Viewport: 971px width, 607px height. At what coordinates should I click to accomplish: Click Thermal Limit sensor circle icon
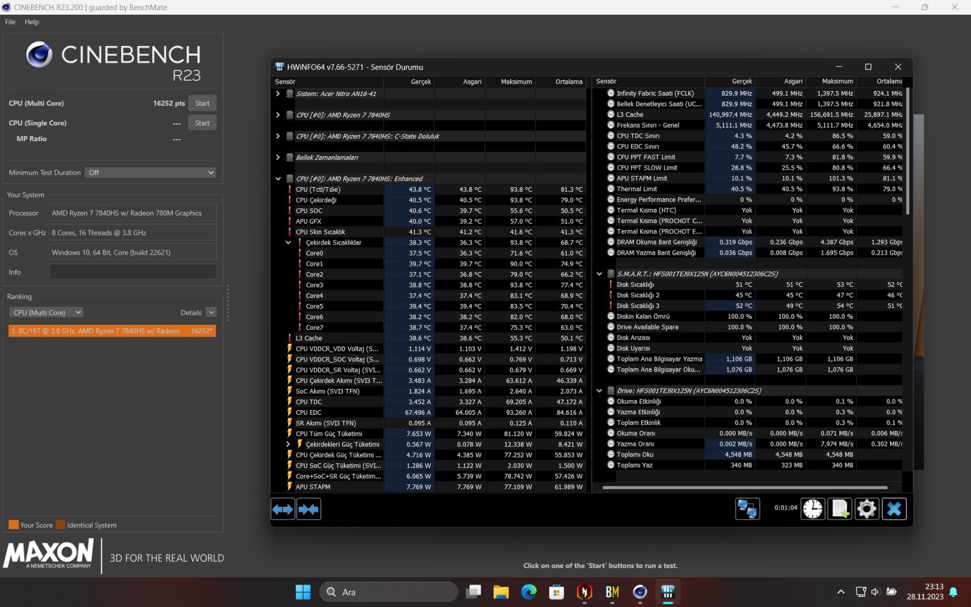[611, 189]
